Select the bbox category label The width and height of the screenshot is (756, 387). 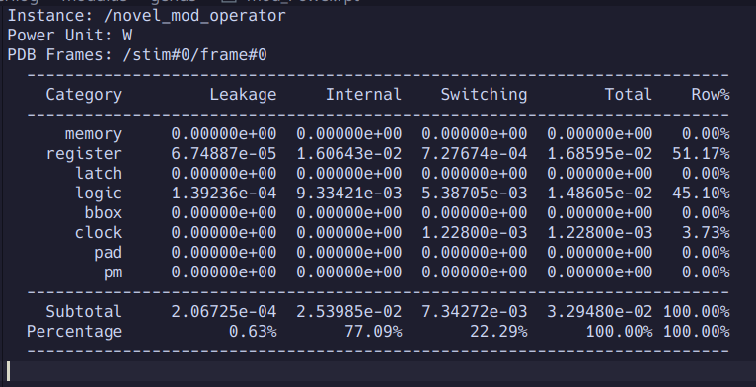[104, 213]
